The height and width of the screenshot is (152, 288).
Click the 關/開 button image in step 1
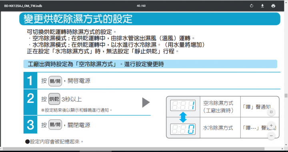coord(55,81)
